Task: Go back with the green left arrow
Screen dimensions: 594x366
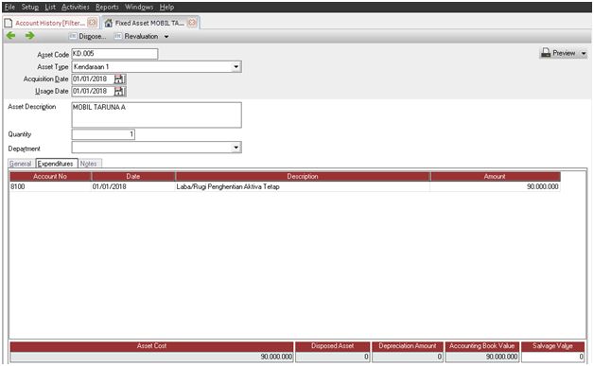Action: [x=11, y=36]
